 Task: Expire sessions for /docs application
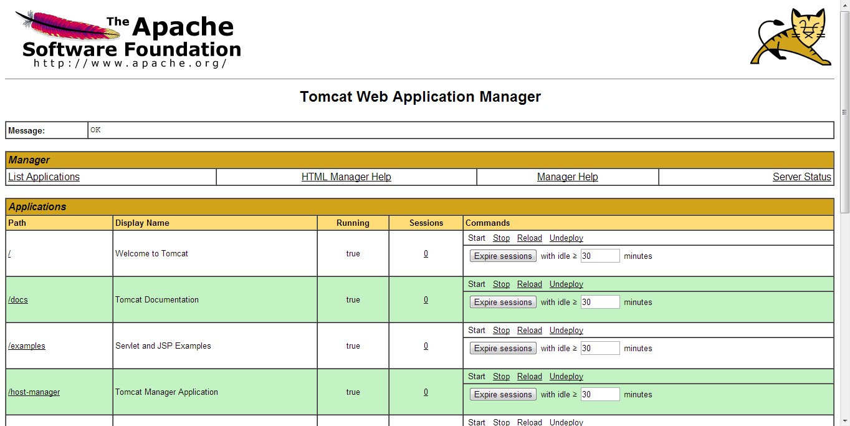click(x=503, y=303)
